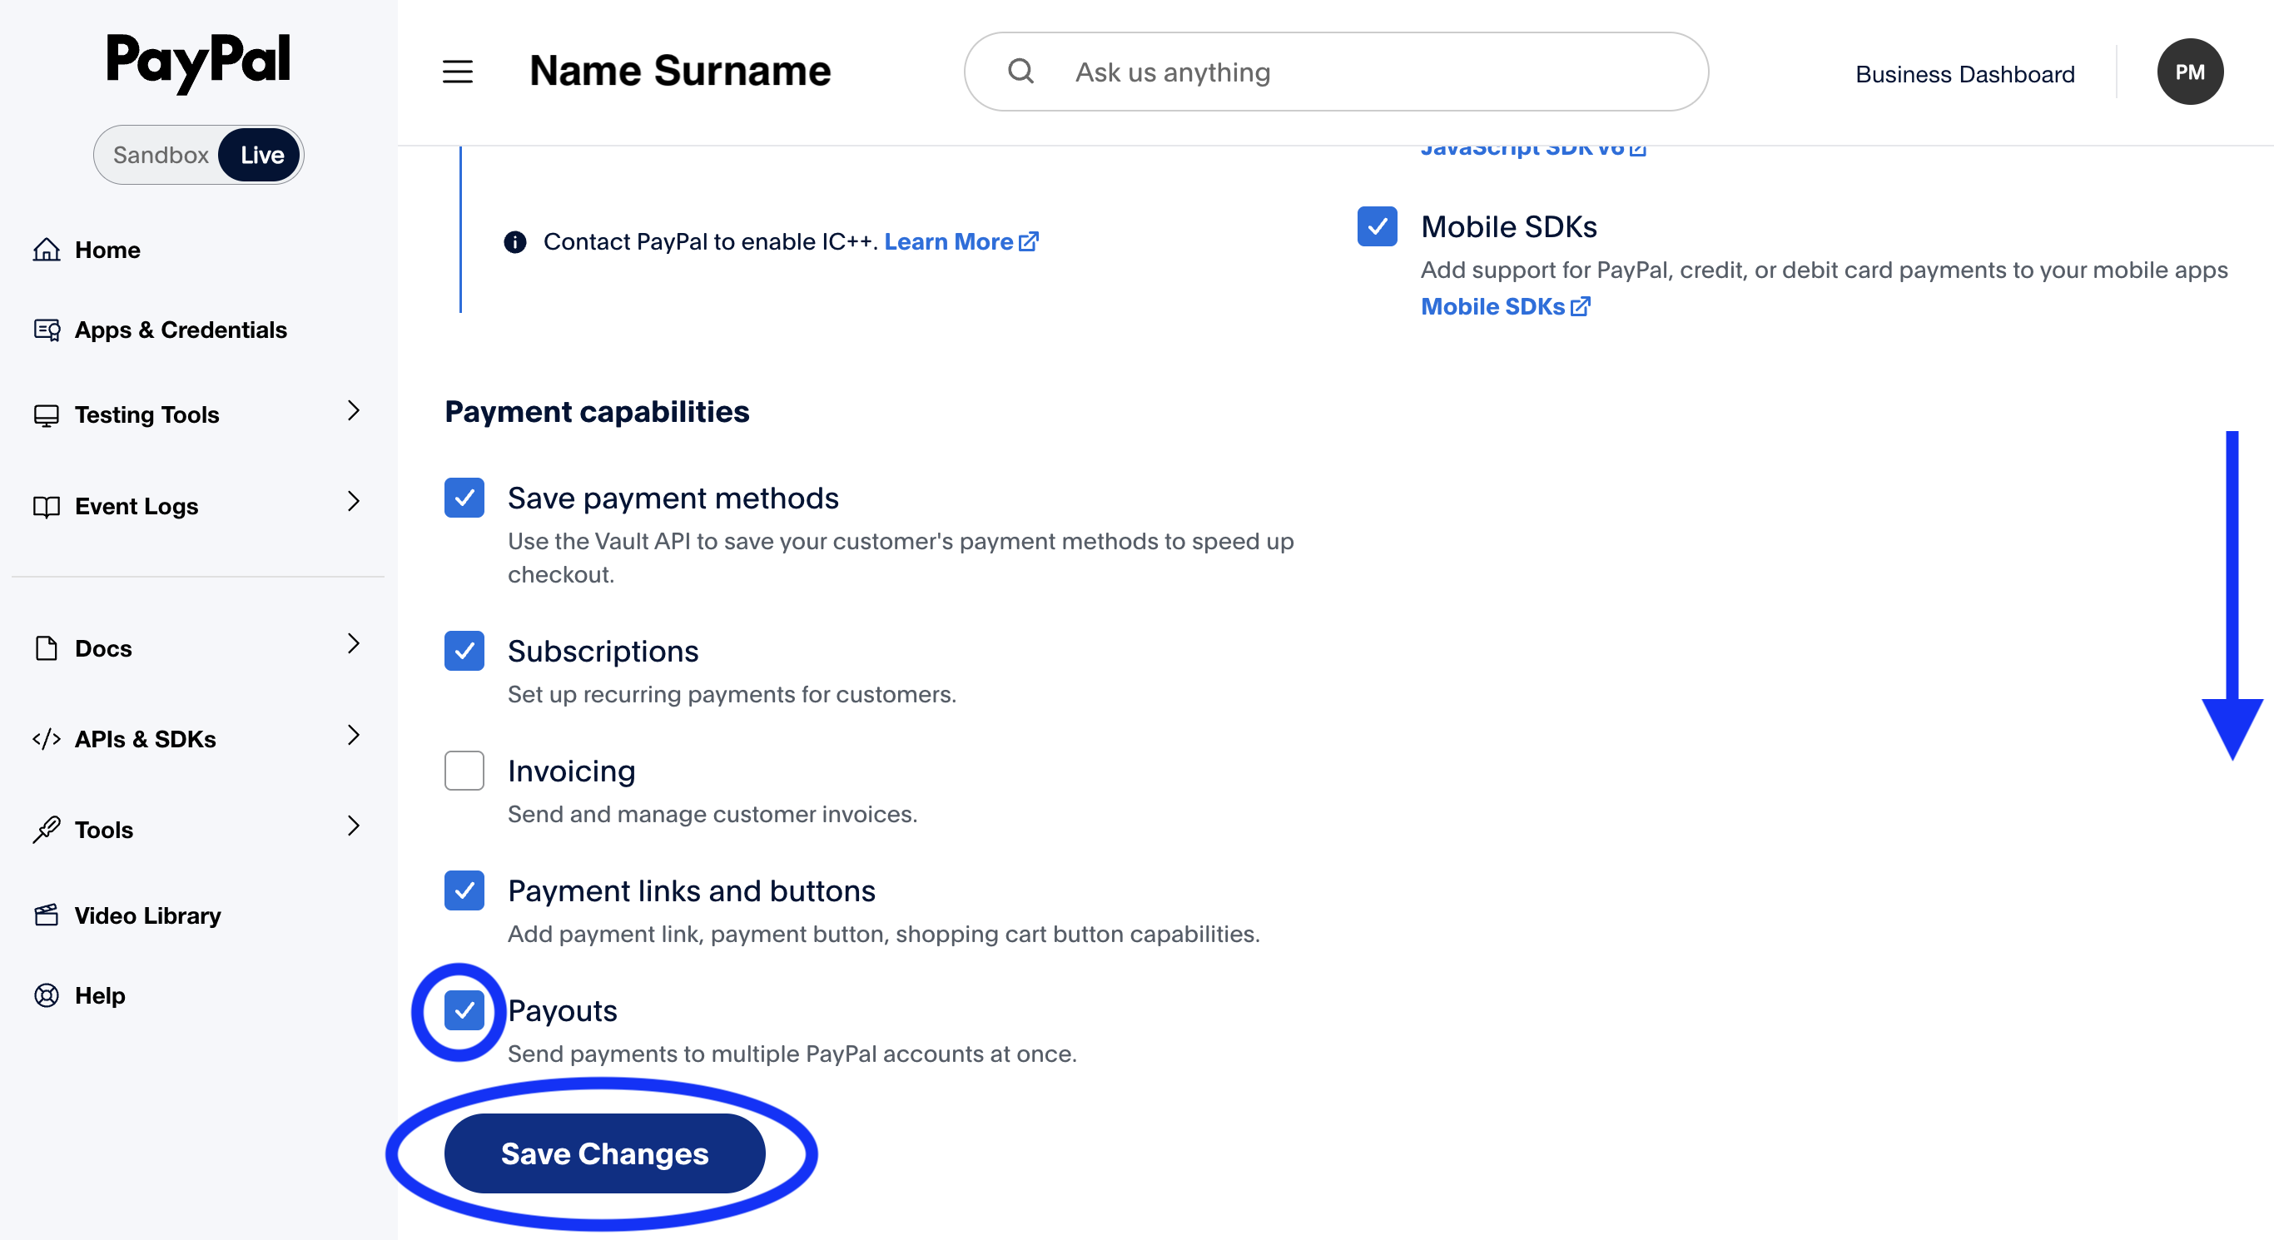
Task: Expand the Testing Tools chevron
Action: (x=353, y=411)
